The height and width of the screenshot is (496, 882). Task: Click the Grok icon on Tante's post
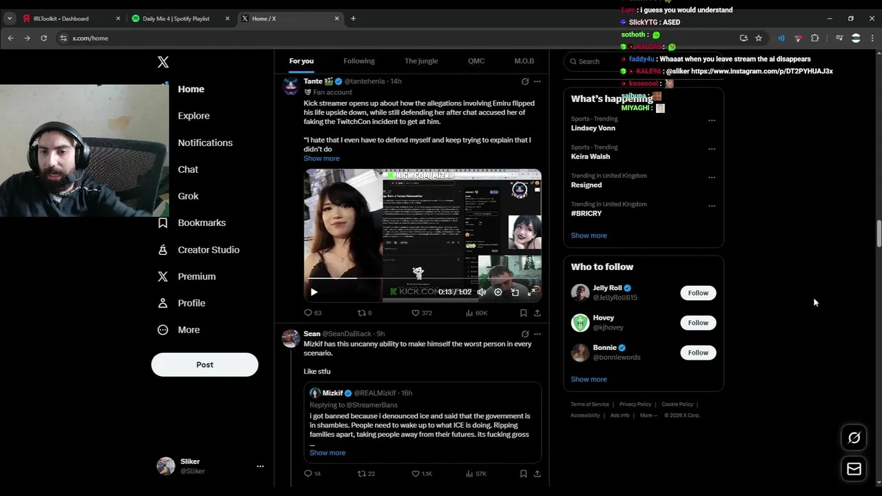click(524, 81)
